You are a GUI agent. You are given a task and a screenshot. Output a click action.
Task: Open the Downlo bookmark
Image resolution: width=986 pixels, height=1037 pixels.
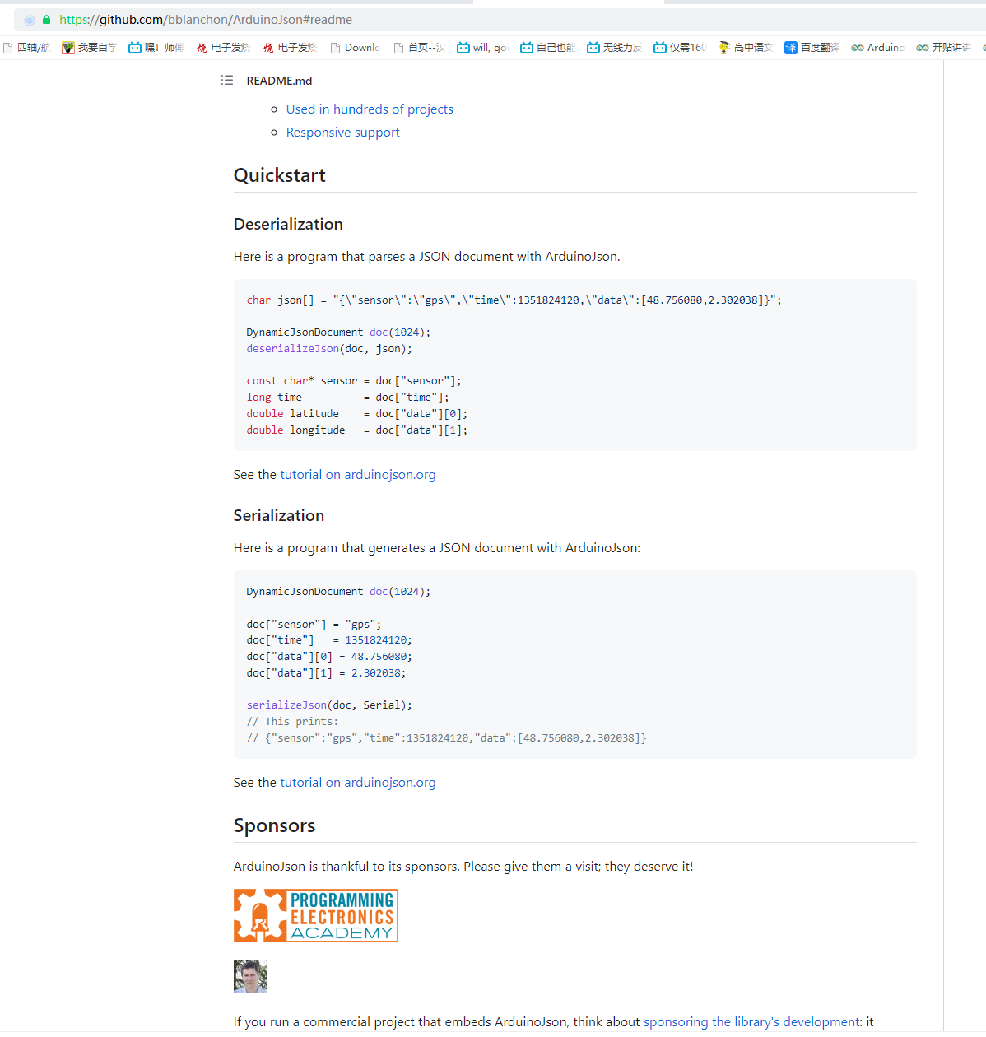point(355,48)
